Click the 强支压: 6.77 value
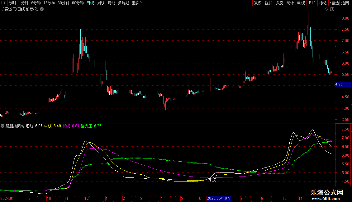This screenshot has width=352, height=202. pos(91,126)
